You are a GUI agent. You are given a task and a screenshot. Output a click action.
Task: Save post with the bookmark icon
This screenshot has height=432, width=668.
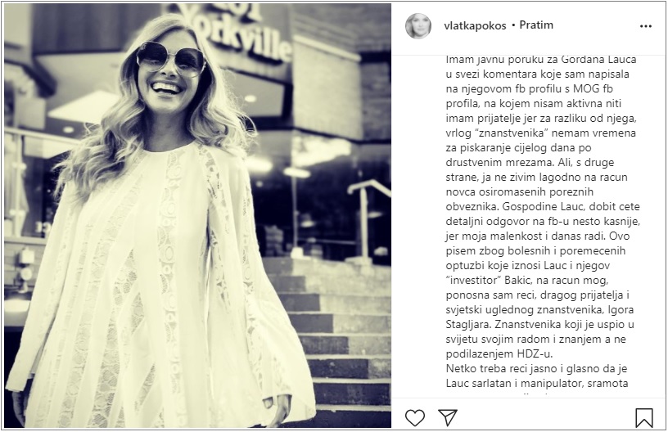click(643, 417)
